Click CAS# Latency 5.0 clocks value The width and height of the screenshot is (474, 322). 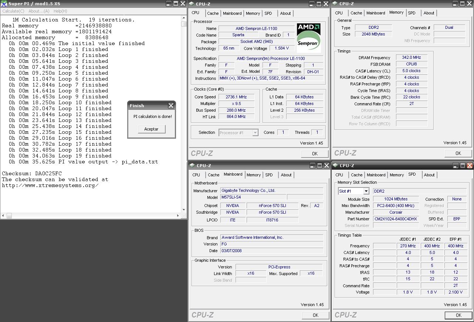pos(412,71)
